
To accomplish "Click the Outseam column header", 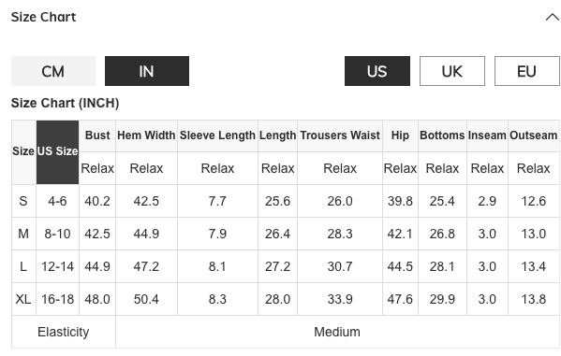I will pos(534,135).
